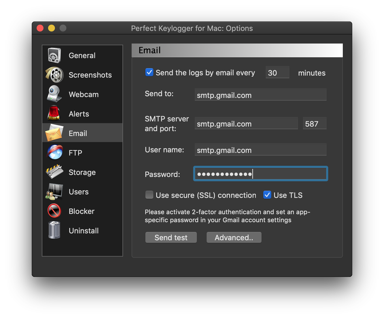Viewport: 384px width, 319px height.
Task: Open the Advanced email options
Action: tap(234, 237)
